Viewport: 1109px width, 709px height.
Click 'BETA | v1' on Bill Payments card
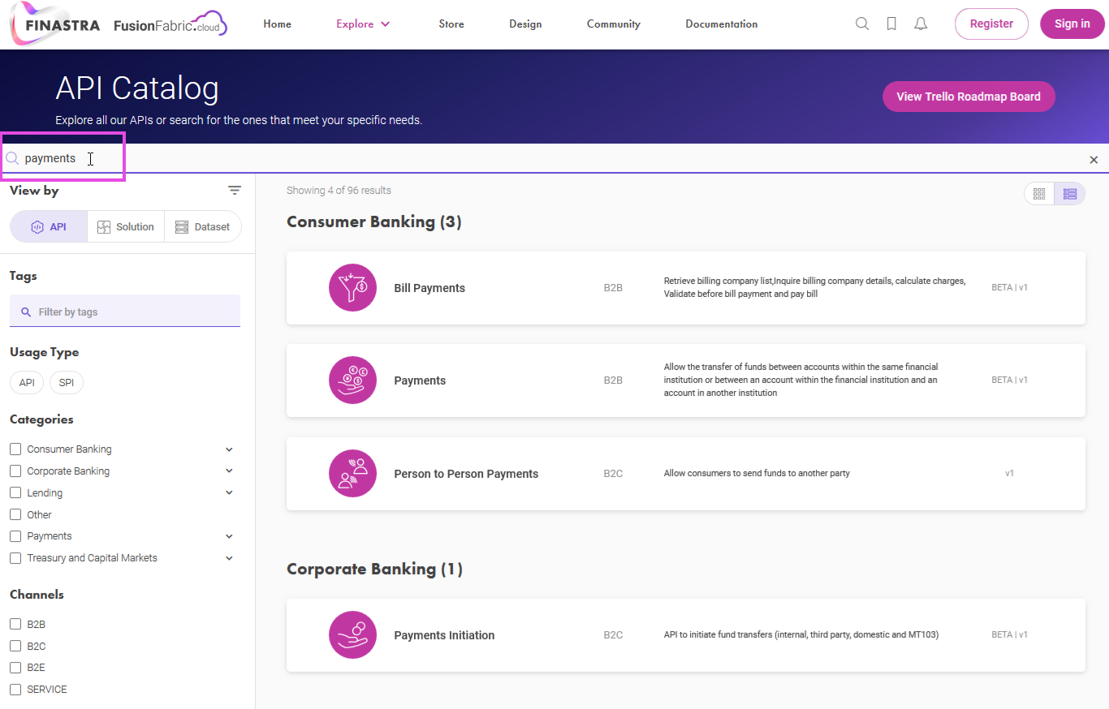click(1009, 287)
